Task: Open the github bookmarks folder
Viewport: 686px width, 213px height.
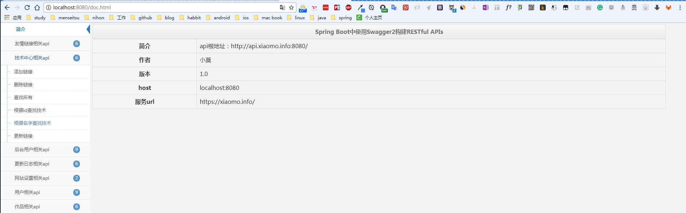Action: point(141,17)
